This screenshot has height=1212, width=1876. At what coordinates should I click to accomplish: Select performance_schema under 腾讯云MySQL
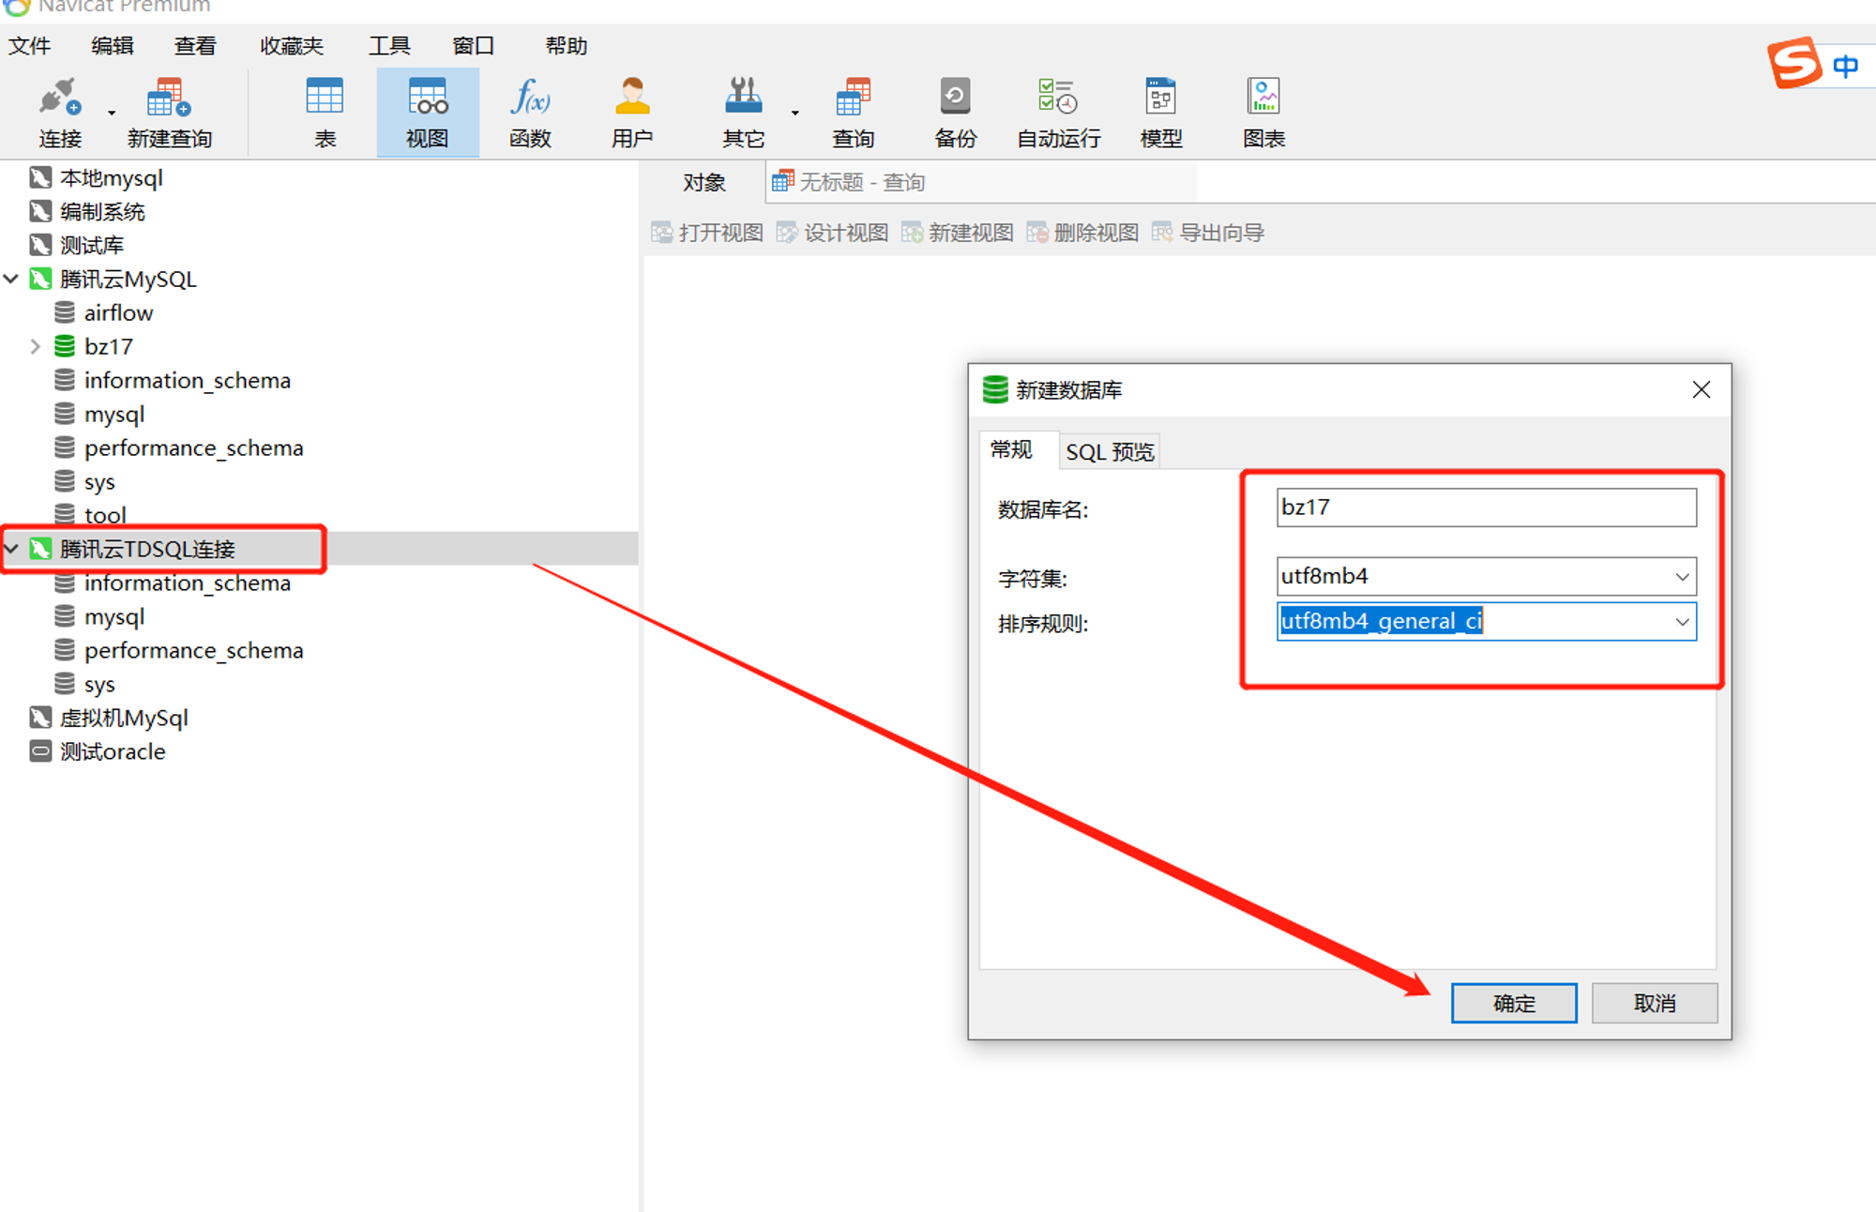click(x=193, y=447)
